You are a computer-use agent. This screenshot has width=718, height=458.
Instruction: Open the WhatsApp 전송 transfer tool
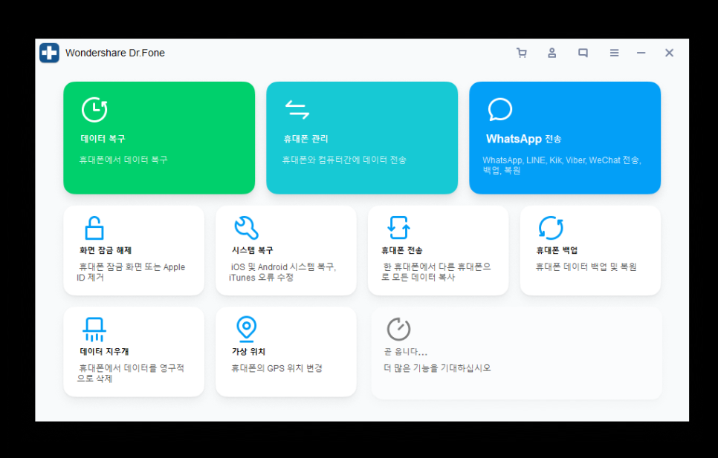(565, 138)
